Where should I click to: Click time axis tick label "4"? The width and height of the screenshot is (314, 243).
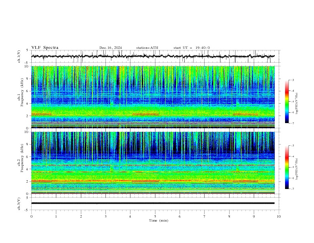(x=130, y=216)
